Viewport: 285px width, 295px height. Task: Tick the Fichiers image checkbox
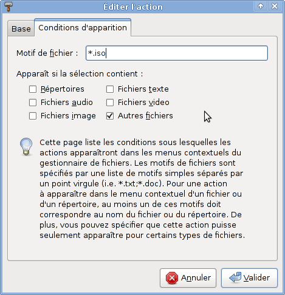33,116
